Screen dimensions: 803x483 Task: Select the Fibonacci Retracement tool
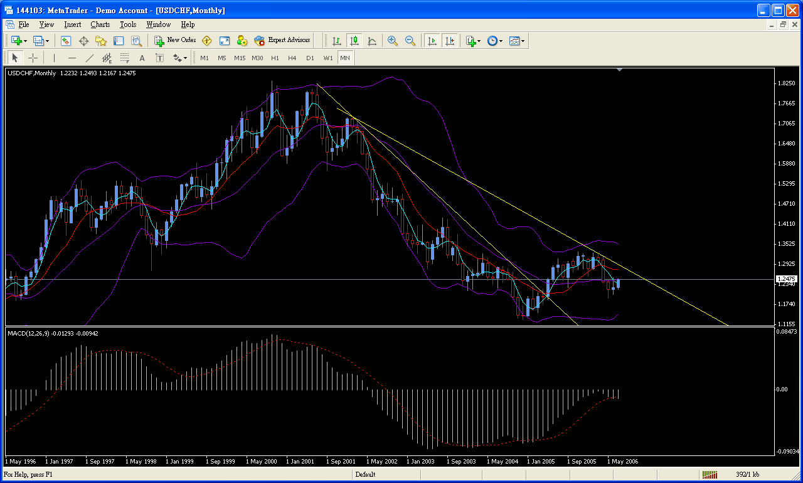click(124, 58)
